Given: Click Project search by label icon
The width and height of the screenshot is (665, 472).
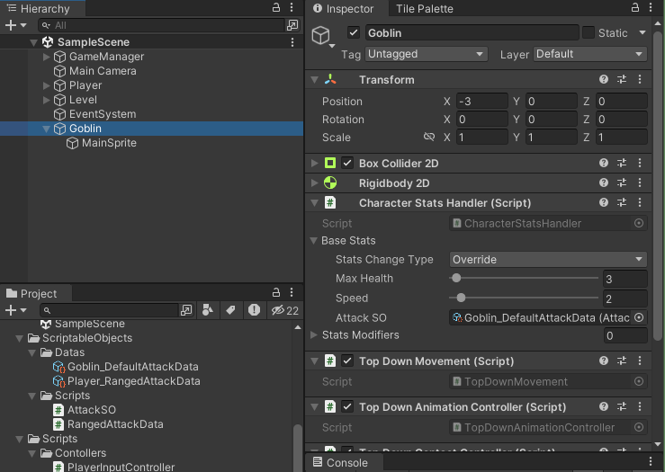Looking at the screenshot, I should pyautogui.click(x=230, y=310).
